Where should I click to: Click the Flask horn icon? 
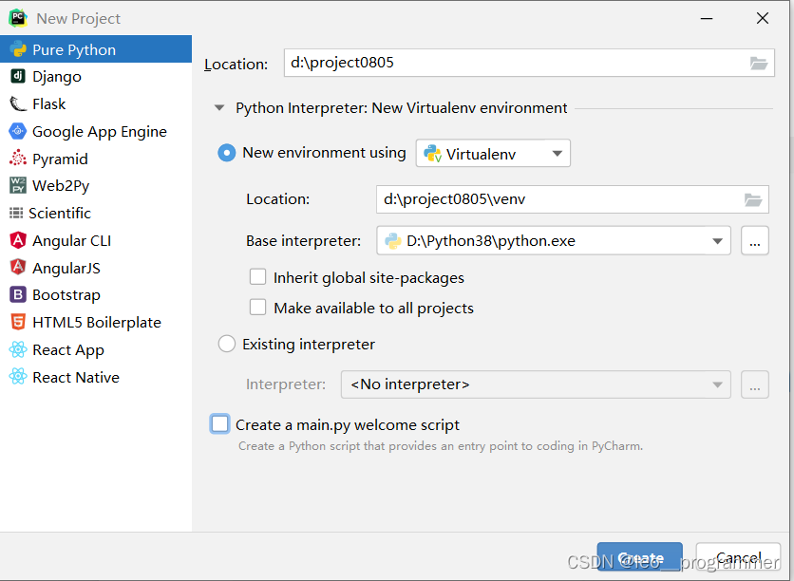18,103
